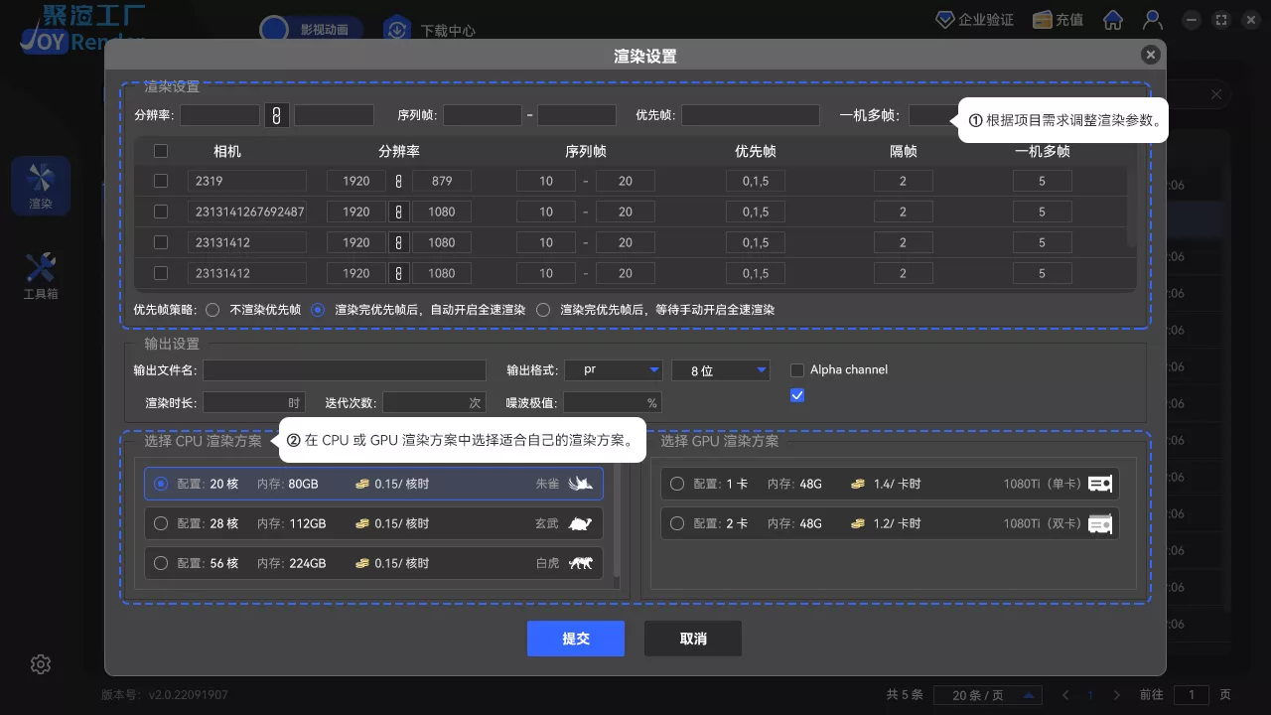Viewport: 1271px width, 715px height.
Task: Go to the previous page arrow
Action: coord(1065,695)
